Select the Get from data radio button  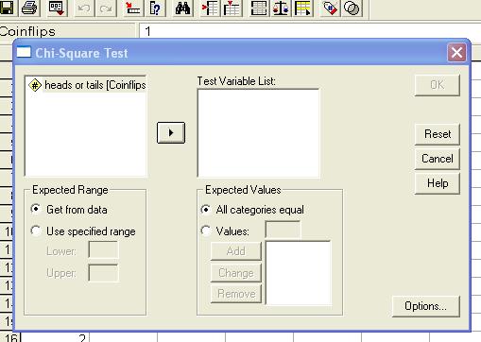click(36, 209)
